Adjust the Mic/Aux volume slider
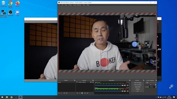Viewport: 177px width, 99px height. (x=109, y=91)
